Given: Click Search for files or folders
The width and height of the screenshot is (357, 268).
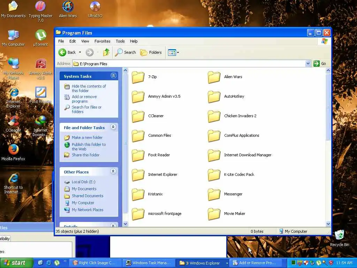Looking at the screenshot, I should coord(86,109).
